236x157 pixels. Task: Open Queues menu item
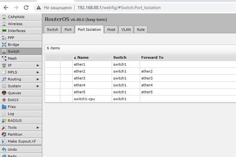tap(21, 93)
